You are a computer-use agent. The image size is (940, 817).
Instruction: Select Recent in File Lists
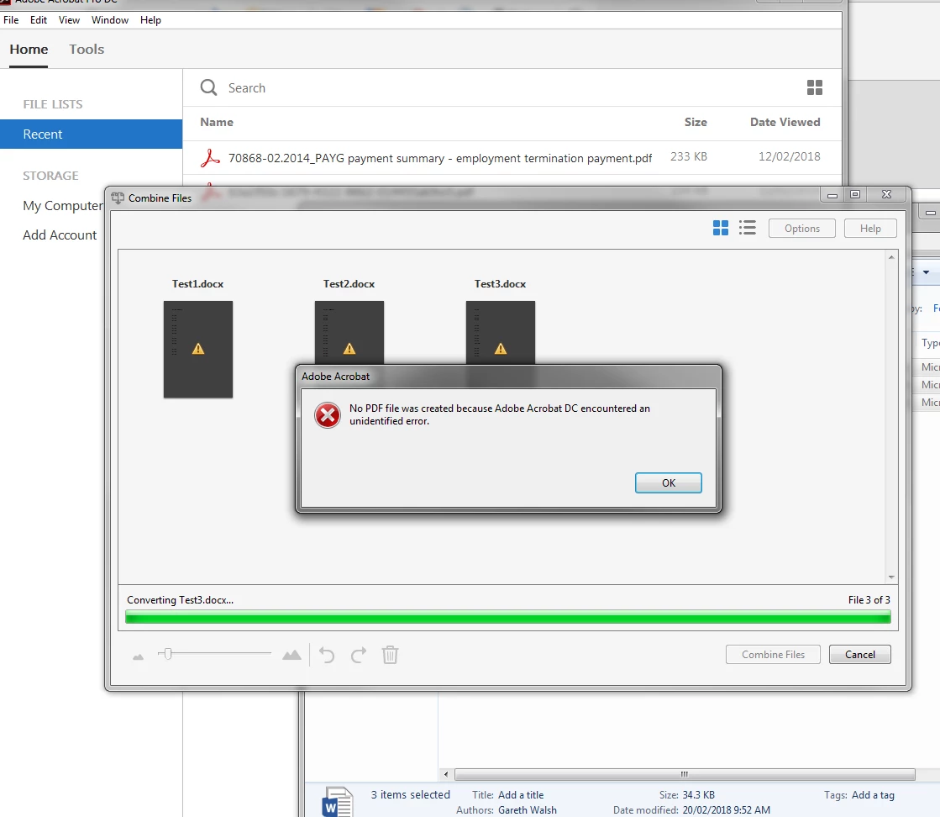pyautogui.click(x=91, y=134)
